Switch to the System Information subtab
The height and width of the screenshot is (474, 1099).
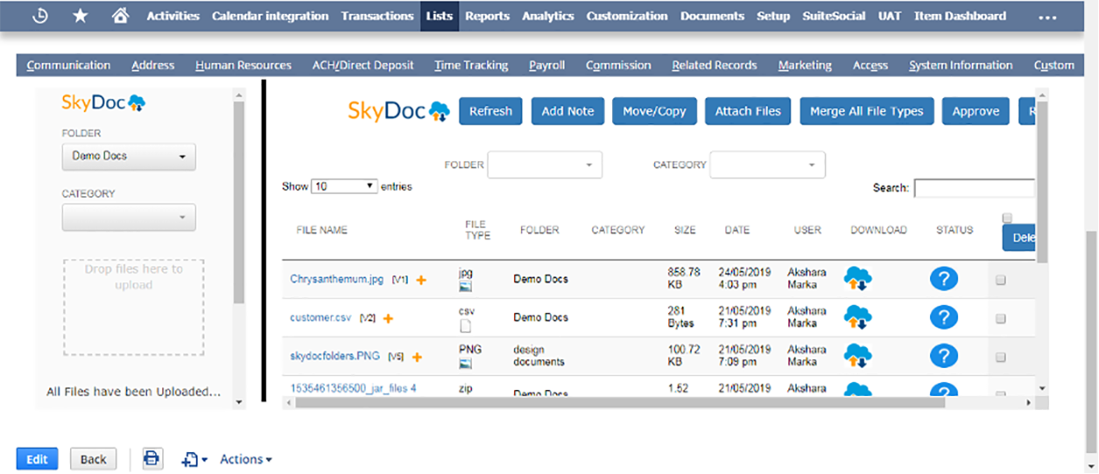coord(961,65)
